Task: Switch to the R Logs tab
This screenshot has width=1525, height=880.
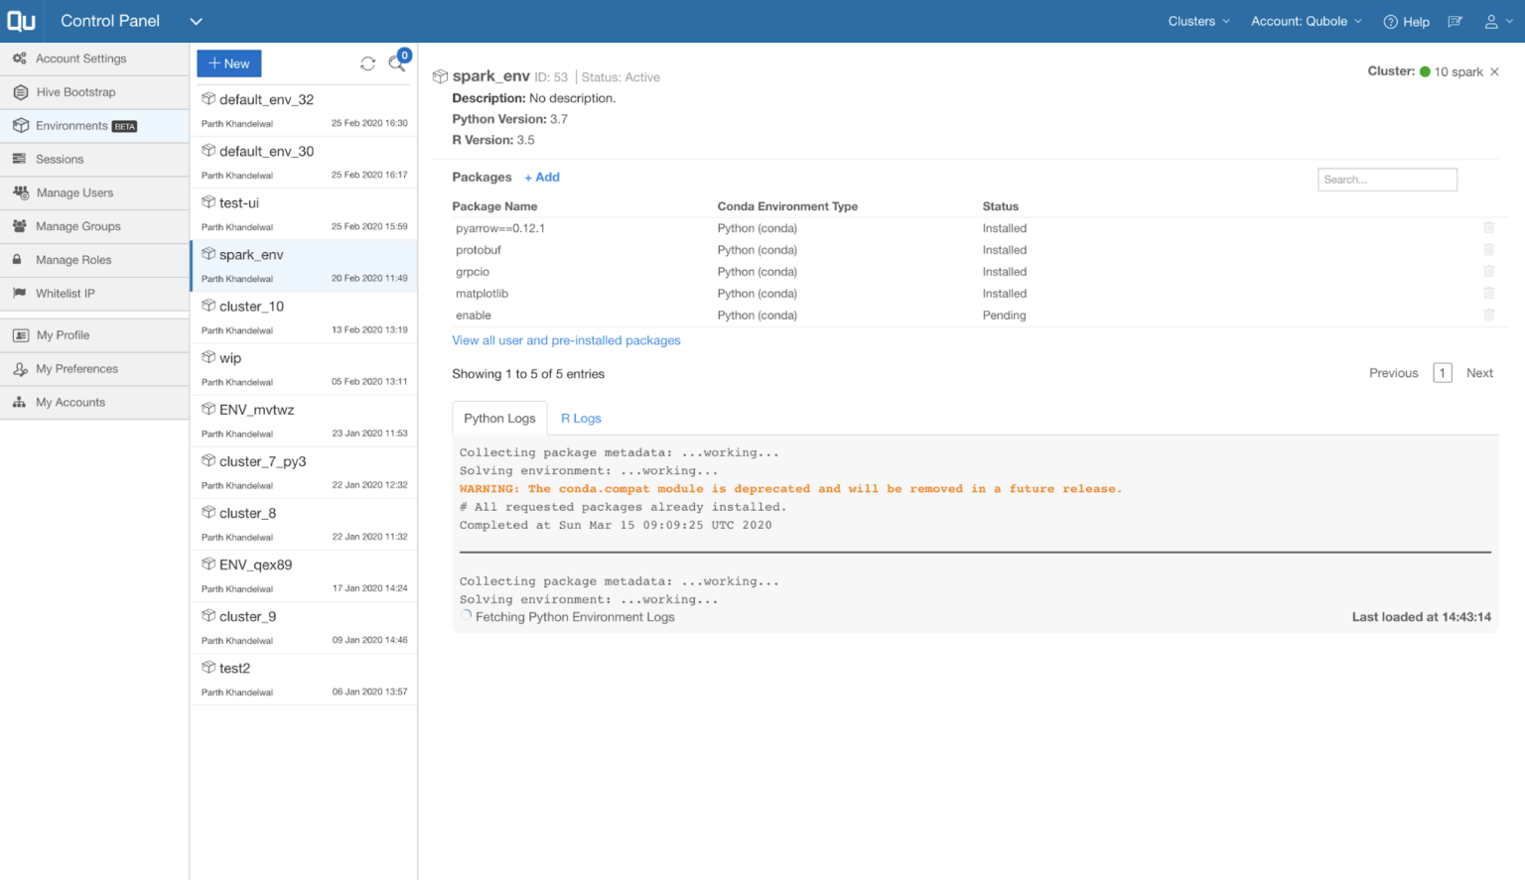Action: (x=581, y=418)
